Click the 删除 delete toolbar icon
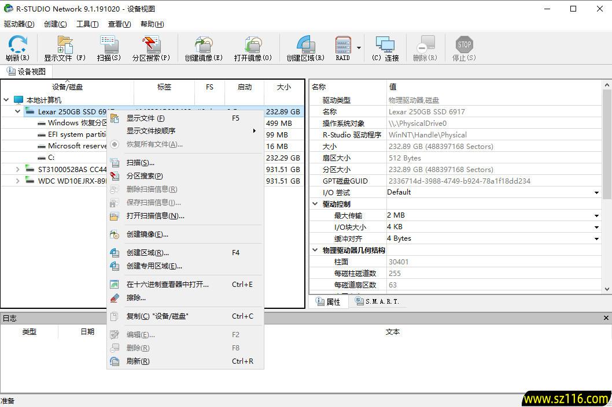Image resolution: width=612 pixels, height=407 pixels. point(425,47)
